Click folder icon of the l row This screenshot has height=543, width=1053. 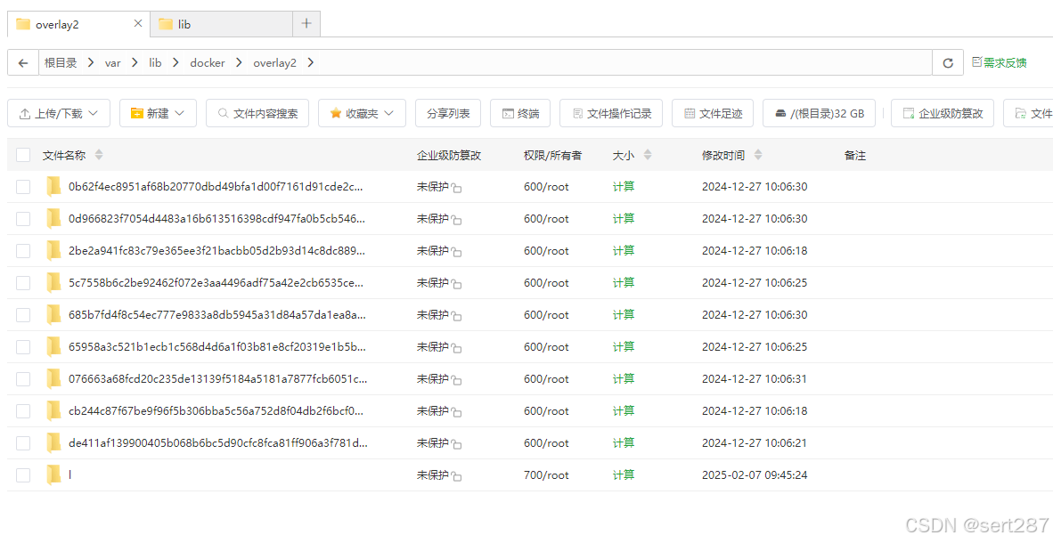53,475
